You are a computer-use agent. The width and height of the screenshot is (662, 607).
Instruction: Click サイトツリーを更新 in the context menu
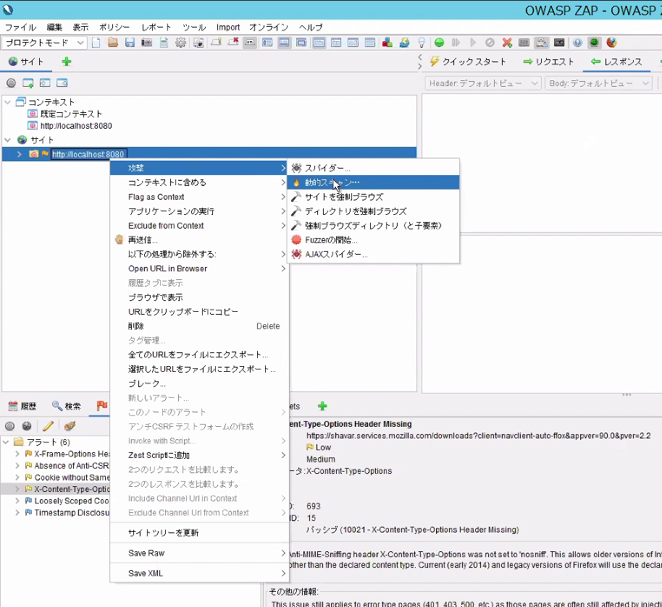click(199, 532)
